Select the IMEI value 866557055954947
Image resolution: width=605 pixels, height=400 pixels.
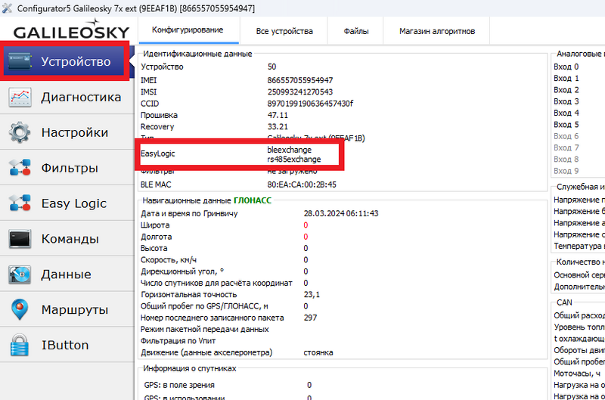(x=300, y=80)
